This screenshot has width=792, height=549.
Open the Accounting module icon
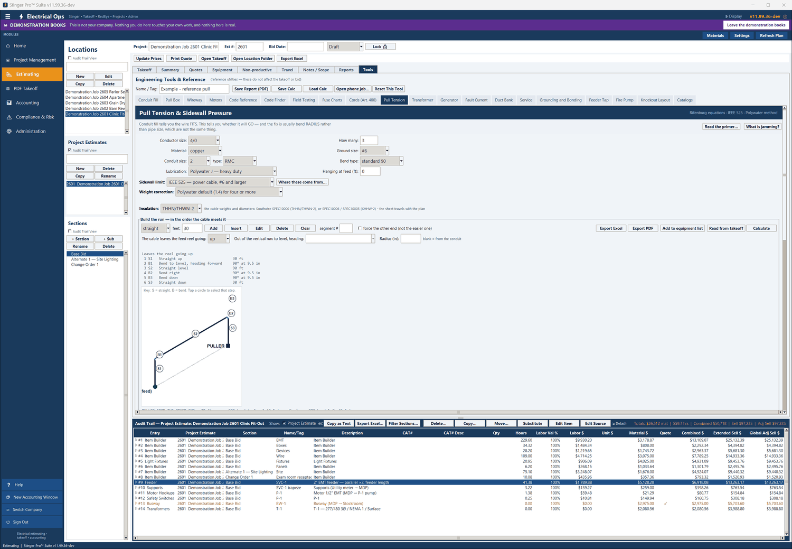click(x=9, y=103)
